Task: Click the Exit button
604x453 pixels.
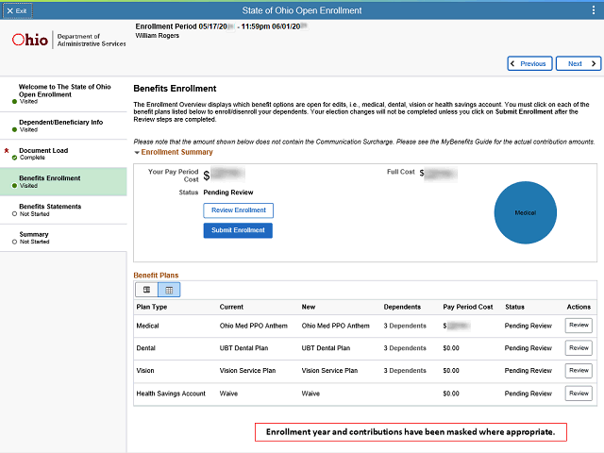Action: pyautogui.click(x=17, y=10)
